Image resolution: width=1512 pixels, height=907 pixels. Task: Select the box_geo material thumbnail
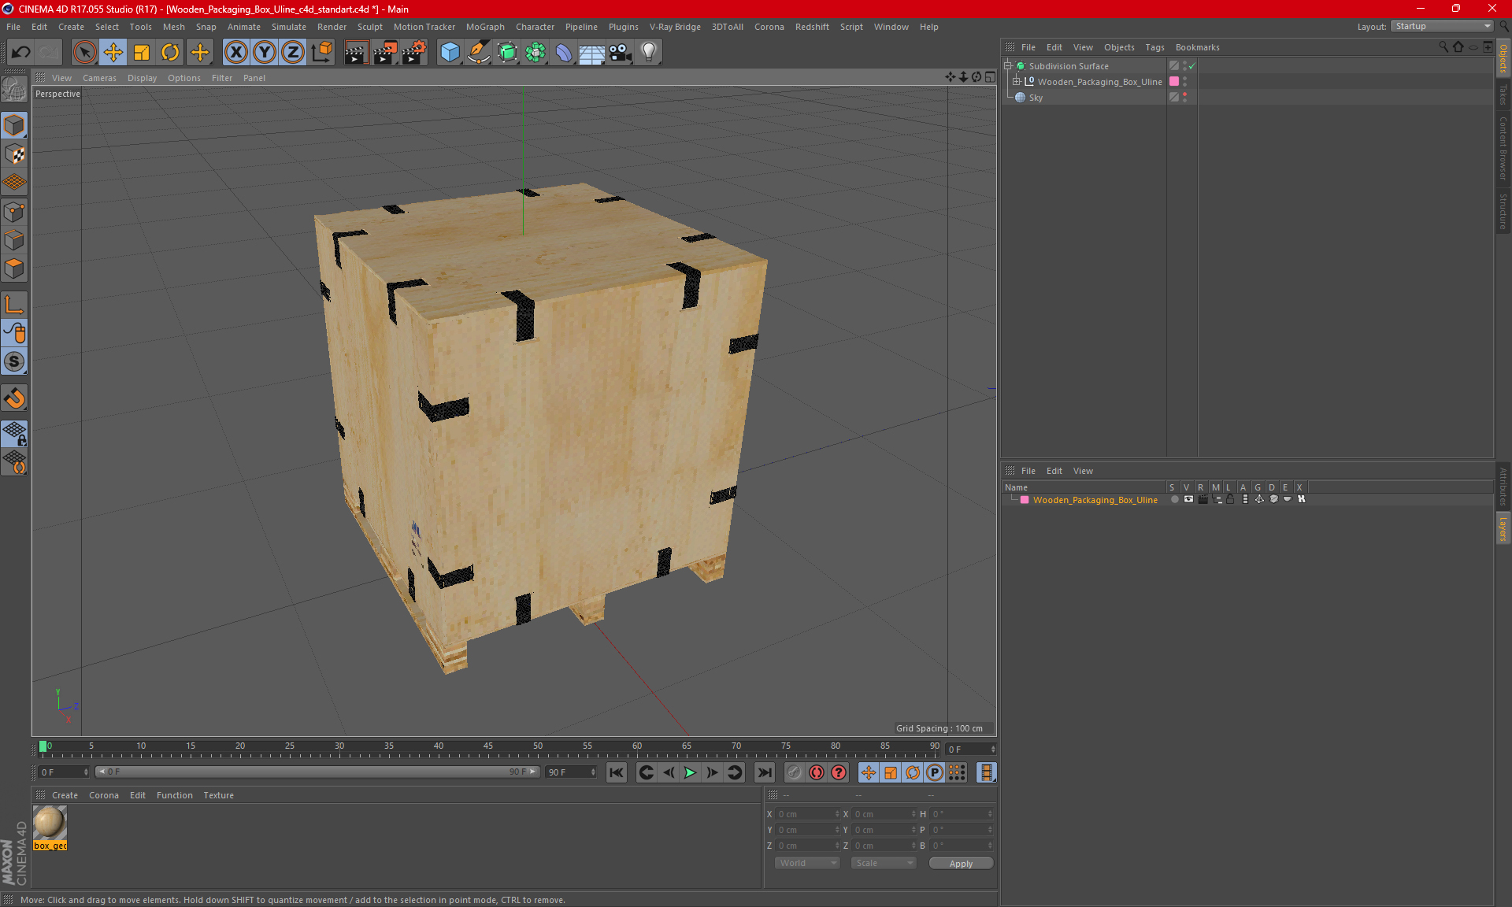(50, 824)
